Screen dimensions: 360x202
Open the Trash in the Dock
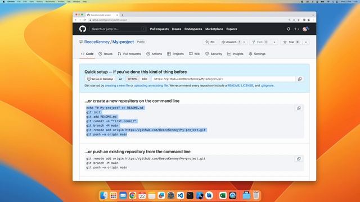point(256,195)
